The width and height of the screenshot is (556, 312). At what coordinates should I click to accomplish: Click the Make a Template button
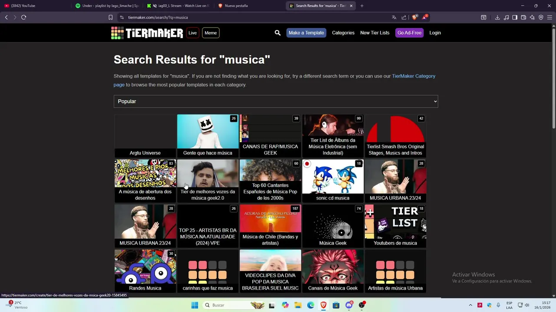click(x=306, y=33)
